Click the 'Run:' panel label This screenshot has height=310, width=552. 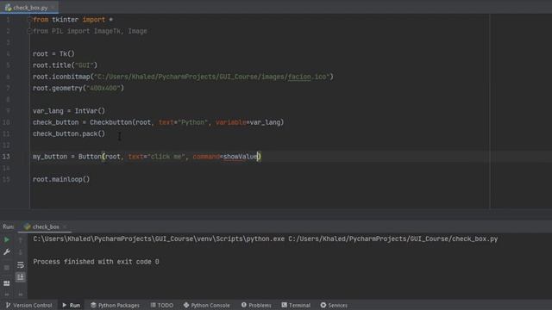[9, 227]
